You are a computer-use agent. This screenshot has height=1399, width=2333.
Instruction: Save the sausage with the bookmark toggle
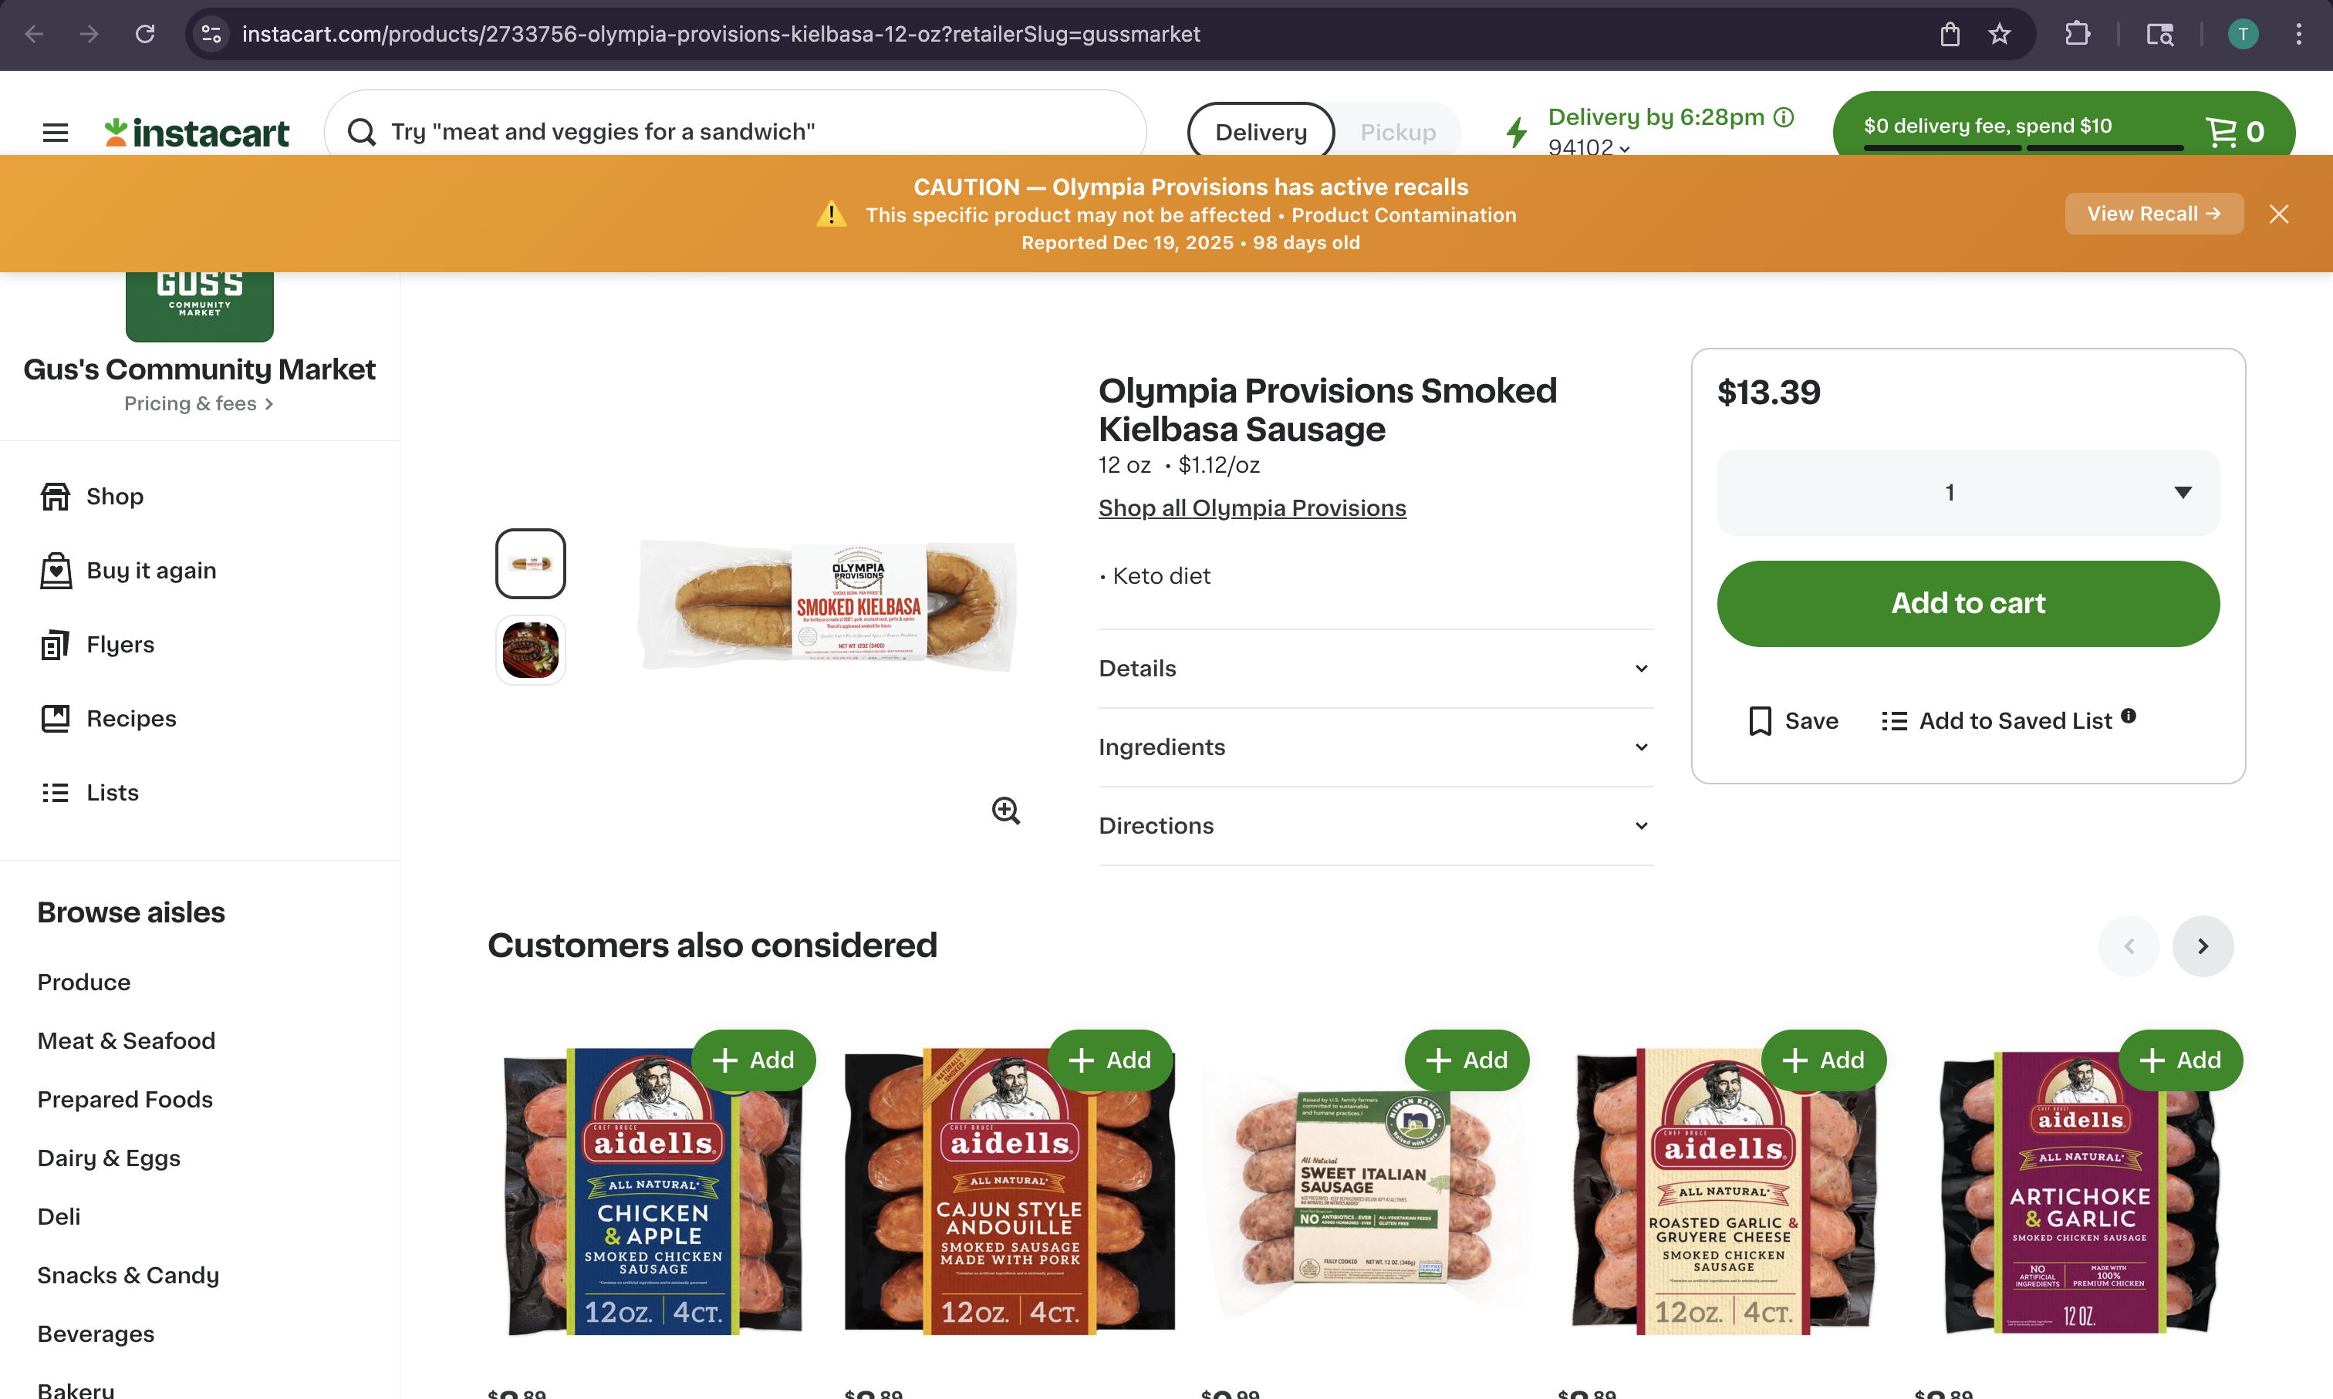pyautogui.click(x=1791, y=720)
